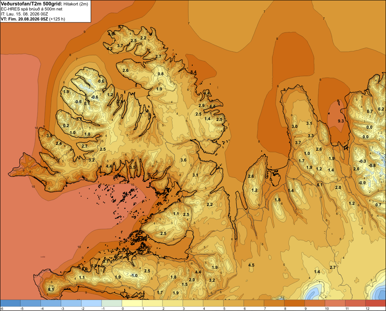The height and width of the screenshot is (311, 386).
Task: Click the "5.7" temperature value on the map
Action: (121, 27)
